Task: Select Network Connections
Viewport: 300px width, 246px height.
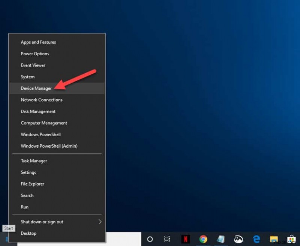Action: [42, 100]
